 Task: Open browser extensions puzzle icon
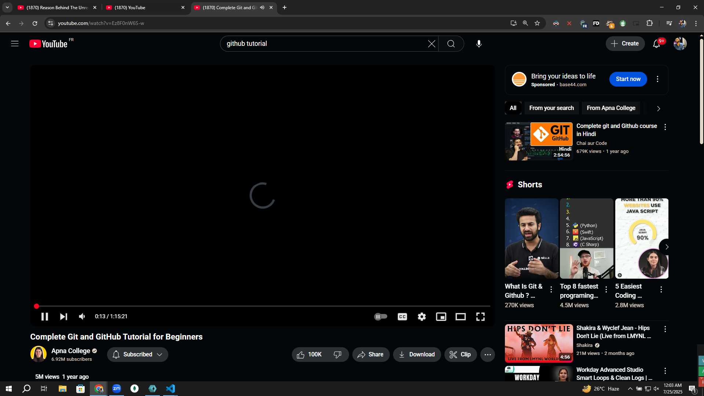[649, 23]
